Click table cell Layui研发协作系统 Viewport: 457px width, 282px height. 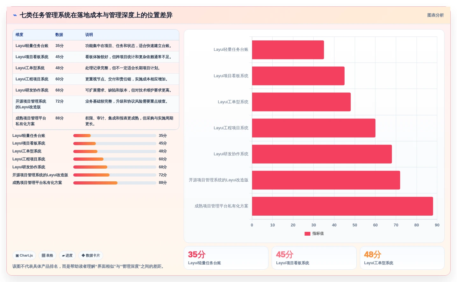point(32,90)
